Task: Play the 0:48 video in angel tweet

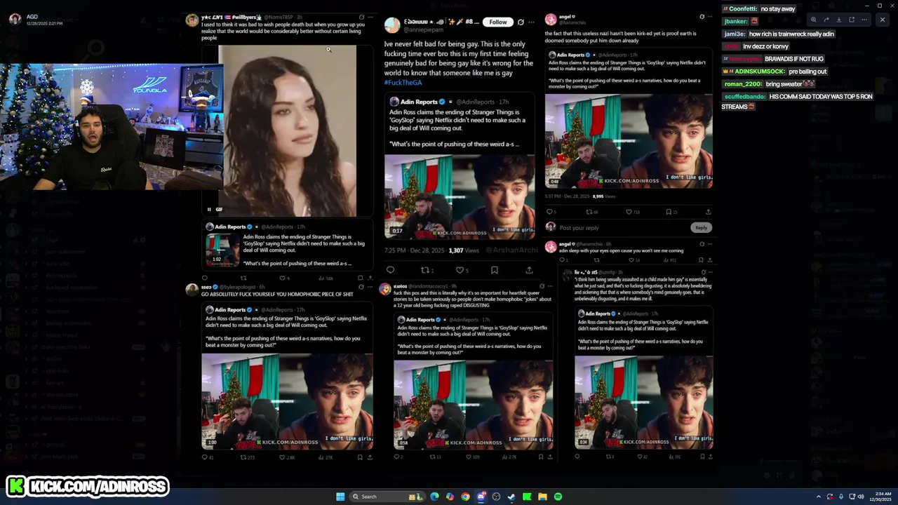Action: [629, 141]
